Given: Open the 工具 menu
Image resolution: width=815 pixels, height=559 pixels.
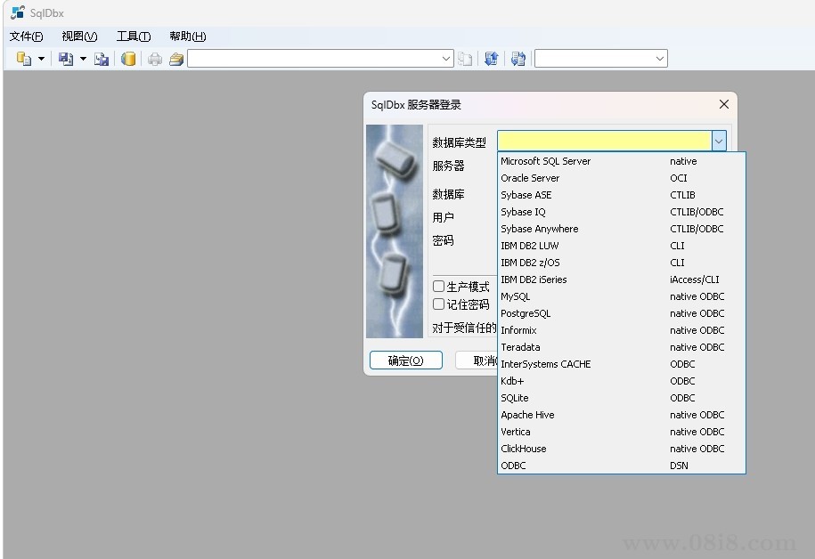Looking at the screenshot, I should 132,36.
